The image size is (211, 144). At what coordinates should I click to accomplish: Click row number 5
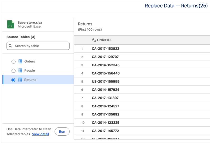pos(82,82)
